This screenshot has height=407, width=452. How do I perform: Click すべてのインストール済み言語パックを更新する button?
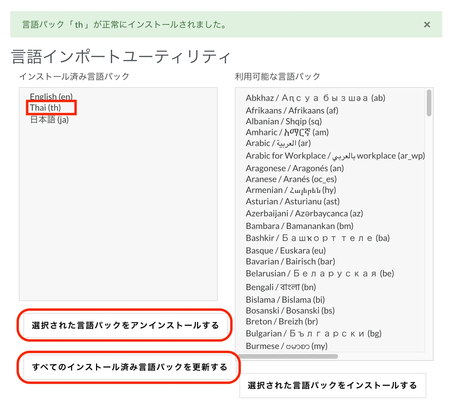point(129,367)
